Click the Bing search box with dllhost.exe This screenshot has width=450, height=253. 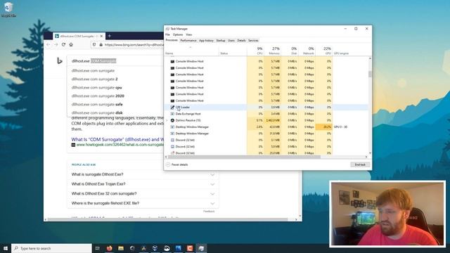[116, 61]
